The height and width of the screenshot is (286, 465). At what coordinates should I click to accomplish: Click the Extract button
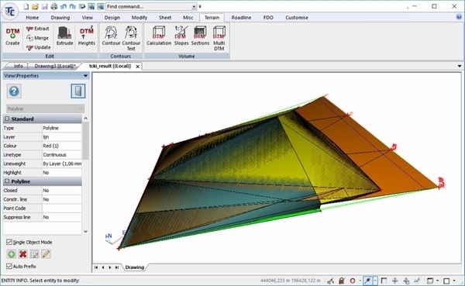37,29
